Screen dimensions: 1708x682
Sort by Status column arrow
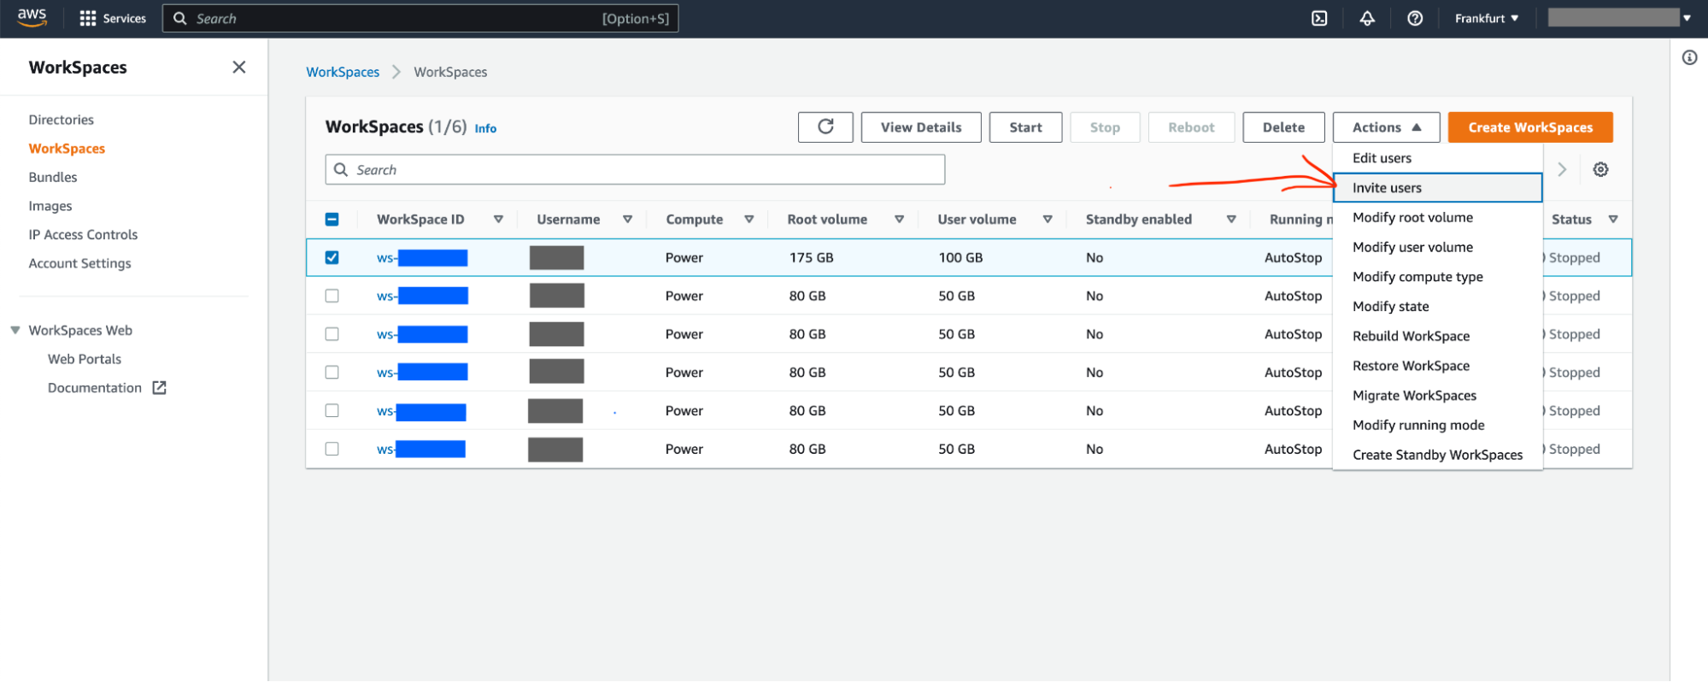(x=1613, y=220)
